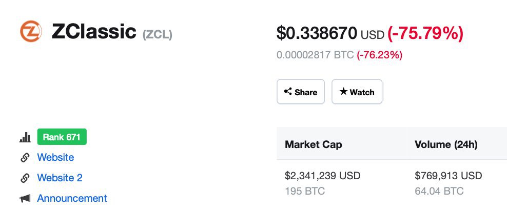Click the ZClassic orange logo icon
This screenshot has width=507, height=211.
click(31, 32)
